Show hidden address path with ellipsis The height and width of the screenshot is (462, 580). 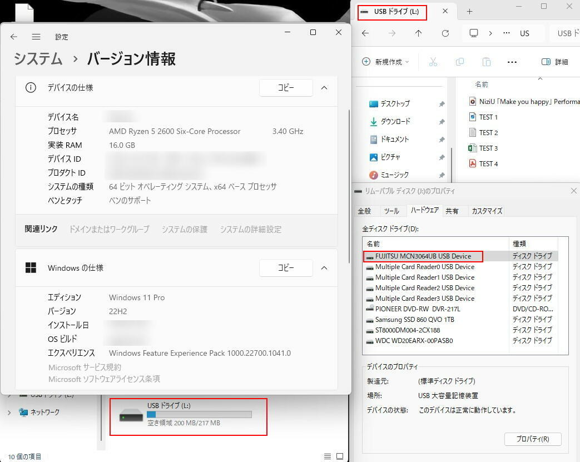point(507,33)
